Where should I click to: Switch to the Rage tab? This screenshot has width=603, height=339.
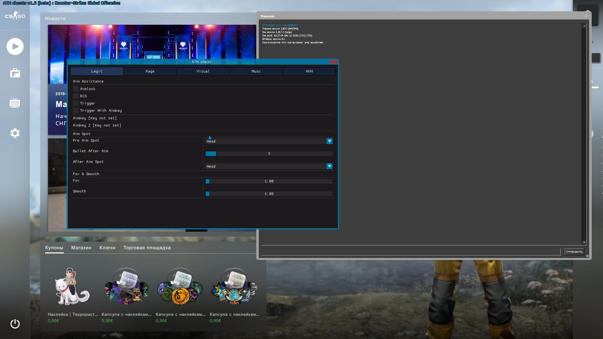click(150, 71)
